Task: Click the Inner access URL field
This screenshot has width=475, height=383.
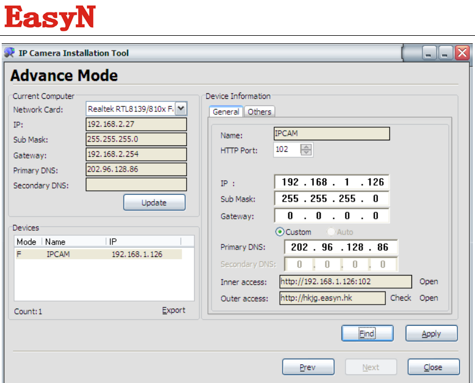Action: [346, 282]
